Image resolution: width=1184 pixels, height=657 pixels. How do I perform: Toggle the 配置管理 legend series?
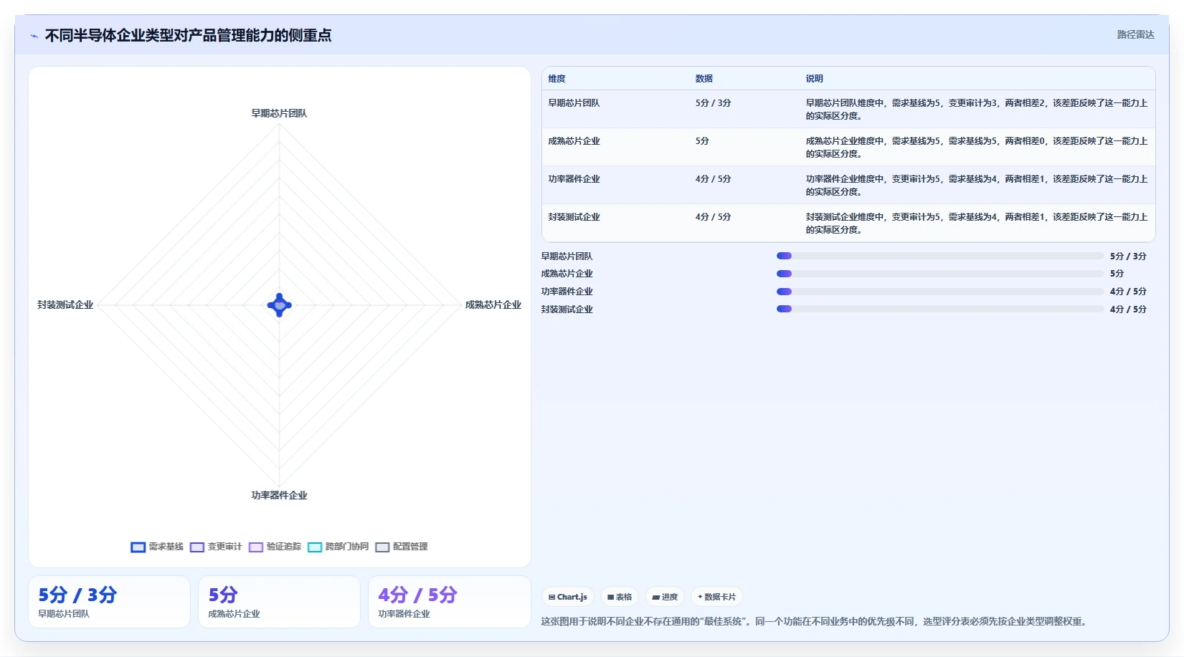(x=402, y=547)
